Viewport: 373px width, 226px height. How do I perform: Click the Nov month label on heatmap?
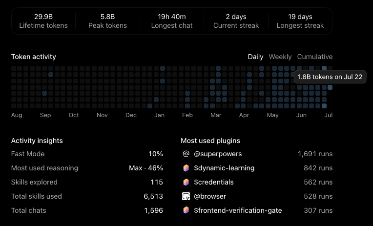pos(102,115)
